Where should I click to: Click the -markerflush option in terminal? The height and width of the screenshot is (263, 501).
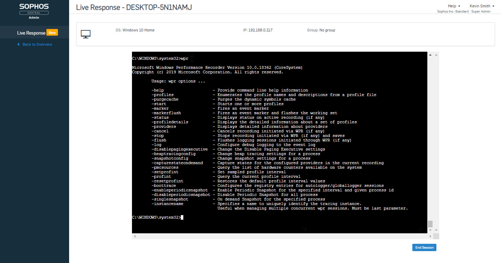tap(166, 113)
